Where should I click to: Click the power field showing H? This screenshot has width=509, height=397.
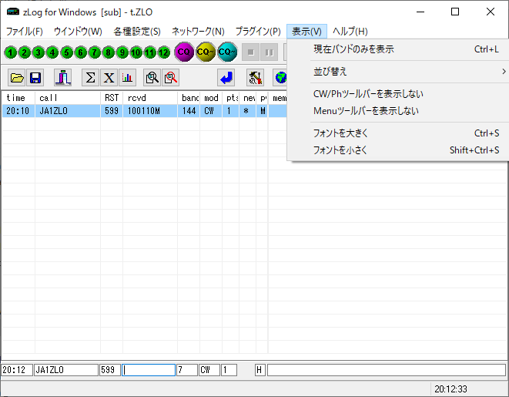click(260, 370)
